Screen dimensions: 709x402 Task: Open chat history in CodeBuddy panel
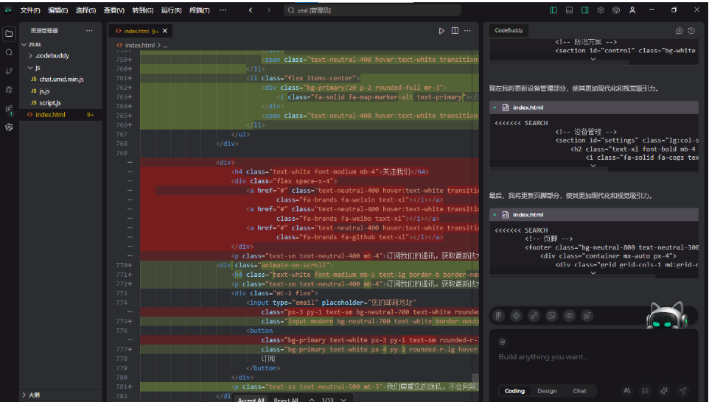tap(691, 31)
